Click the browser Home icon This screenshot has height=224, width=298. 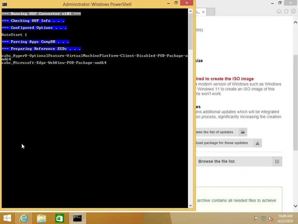coord(279,11)
